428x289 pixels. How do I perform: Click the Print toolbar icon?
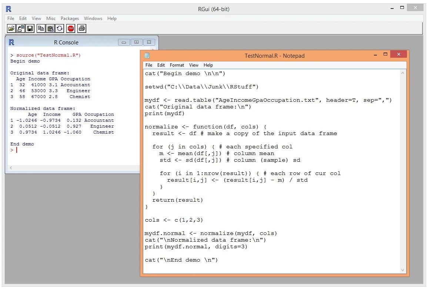coord(81,28)
